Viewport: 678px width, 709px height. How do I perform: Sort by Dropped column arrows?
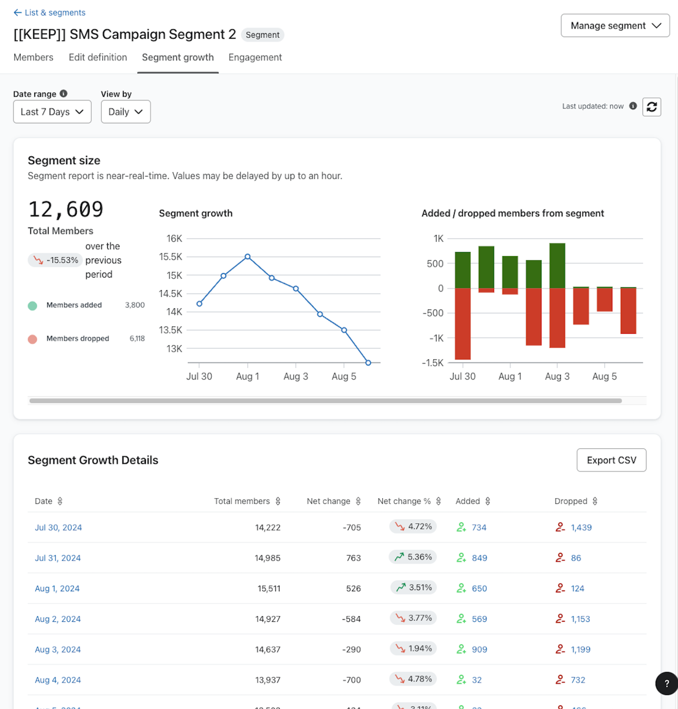tap(595, 501)
